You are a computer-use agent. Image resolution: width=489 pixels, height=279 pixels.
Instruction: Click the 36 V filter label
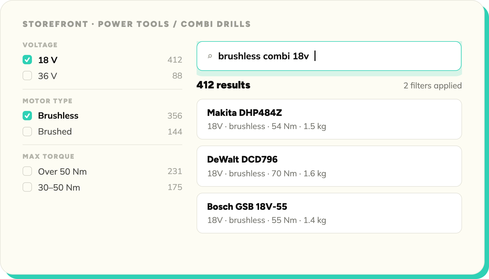(48, 76)
